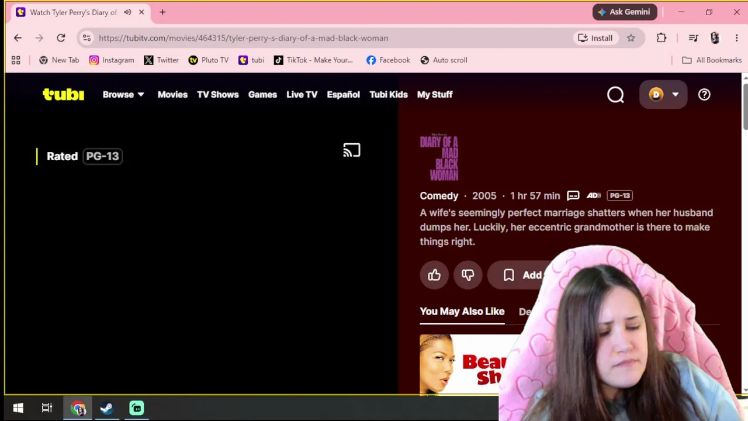This screenshot has width=748, height=421.
Task: Open Steam from the taskbar
Action: click(106, 408)
